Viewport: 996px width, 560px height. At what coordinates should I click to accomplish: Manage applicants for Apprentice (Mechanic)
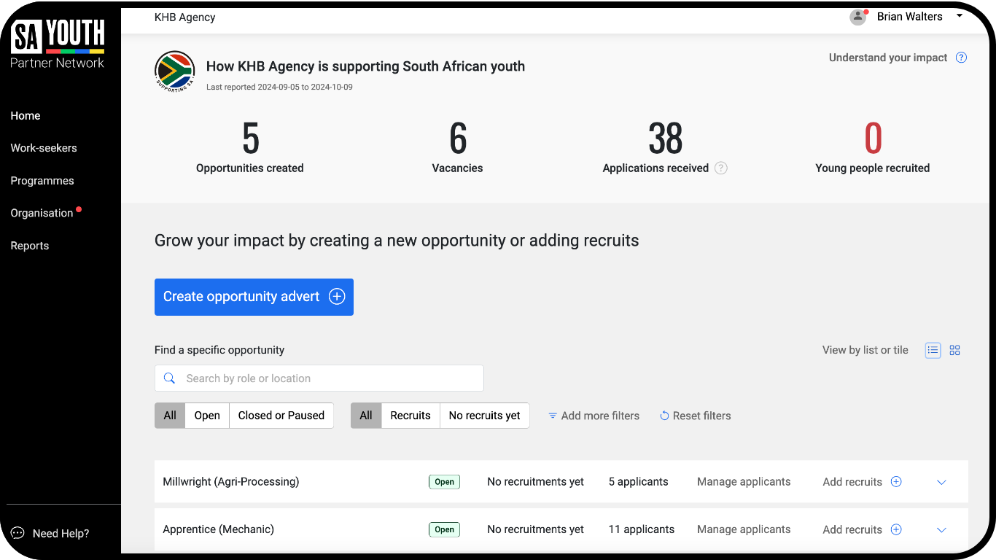tap(744, 529)
